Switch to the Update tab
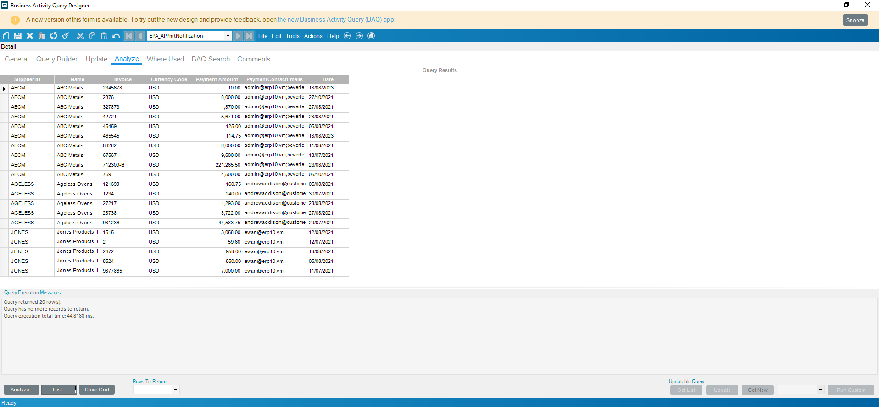This screenshot has height=407, width=879. 96,59
